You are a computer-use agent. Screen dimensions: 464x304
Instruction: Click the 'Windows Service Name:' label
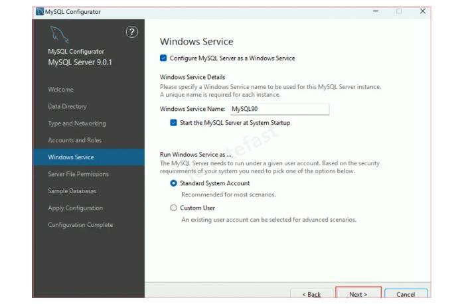tap(193, 109)
